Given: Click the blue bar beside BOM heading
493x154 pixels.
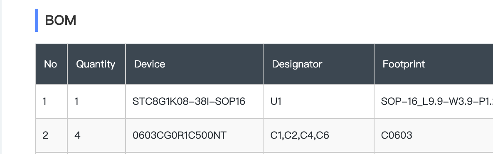Looking at the screenshot, I should click(37, 20).
